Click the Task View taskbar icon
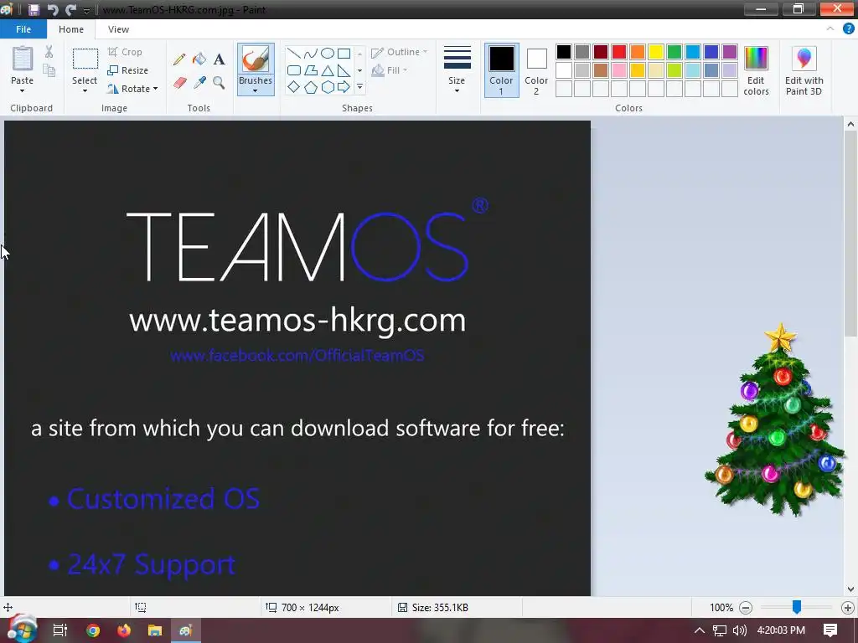Image resolution: width=858 pixels, height=643 pixels. [x=59, y=630]
